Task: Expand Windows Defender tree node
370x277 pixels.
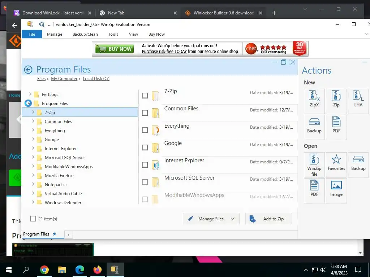Action: [x=33, y=202]
